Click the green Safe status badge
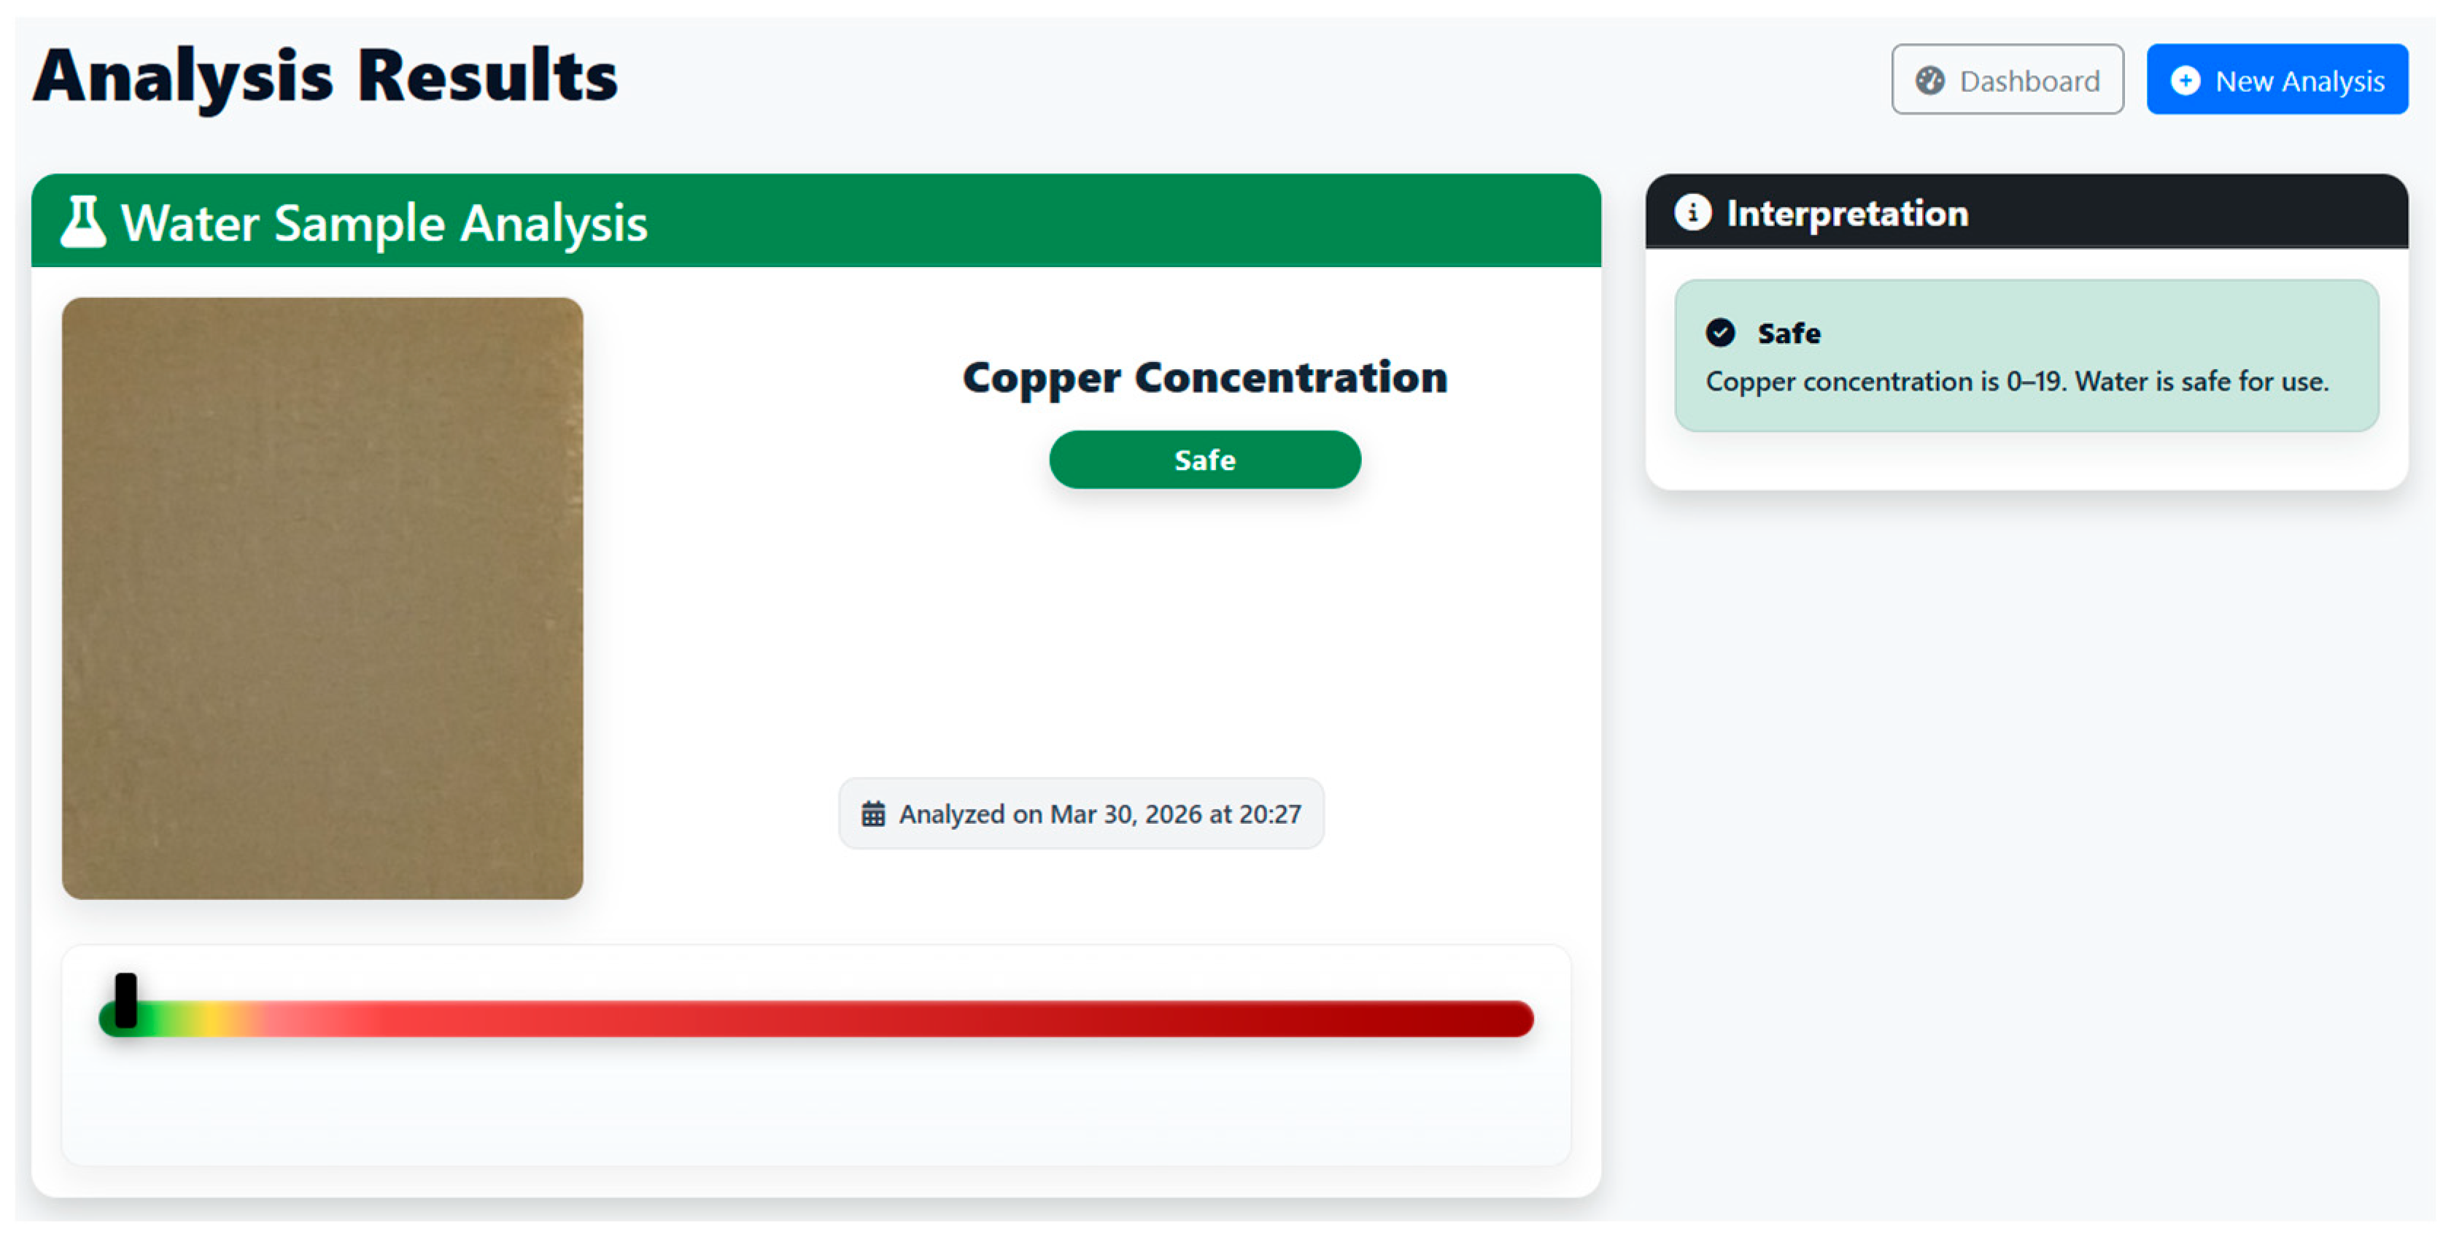 click(1204, 460)
